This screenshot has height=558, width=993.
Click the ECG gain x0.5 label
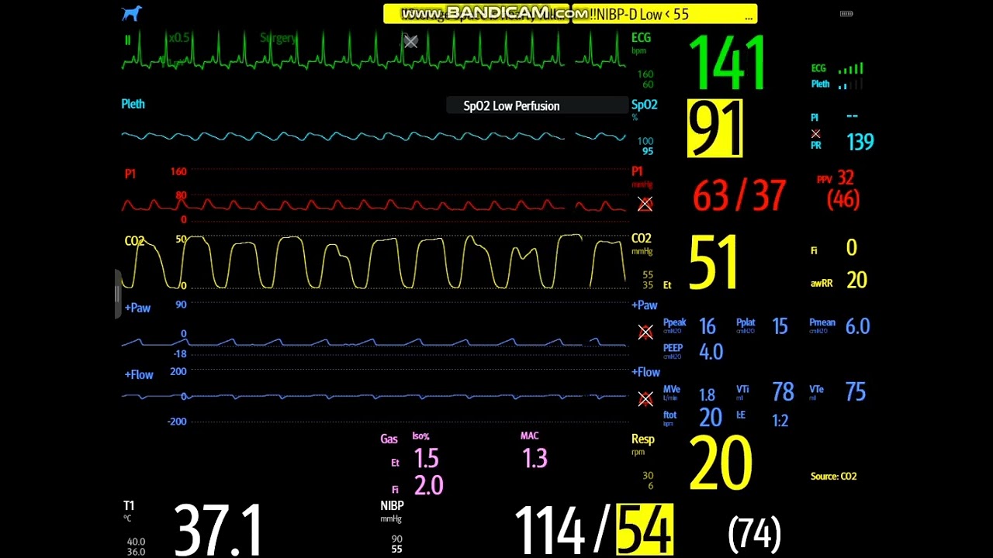[179, 38]
